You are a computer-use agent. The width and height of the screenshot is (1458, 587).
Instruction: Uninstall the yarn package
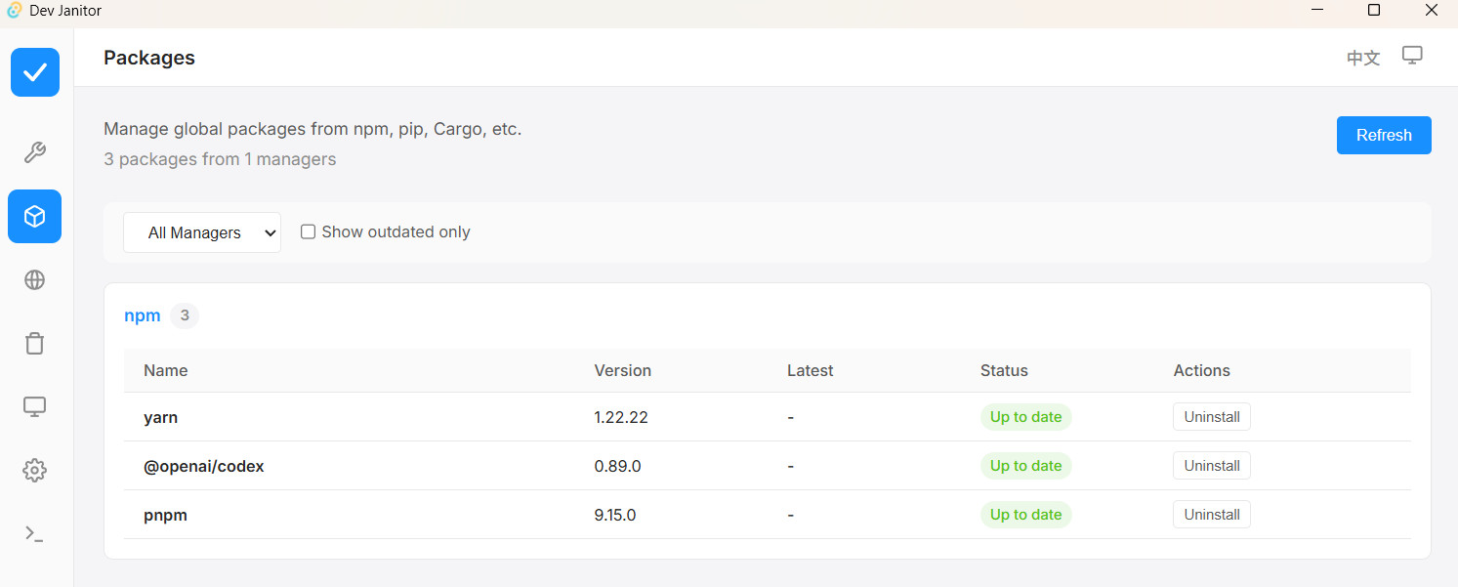coord(1212,417)
